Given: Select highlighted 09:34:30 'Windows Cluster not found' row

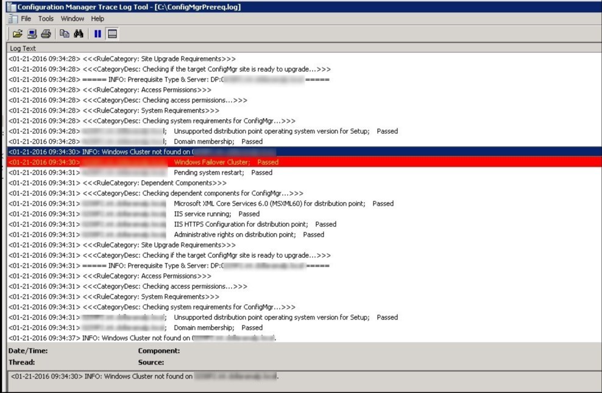Looking at the screenshot, I should pyautogui.click(x=304, y=152).
